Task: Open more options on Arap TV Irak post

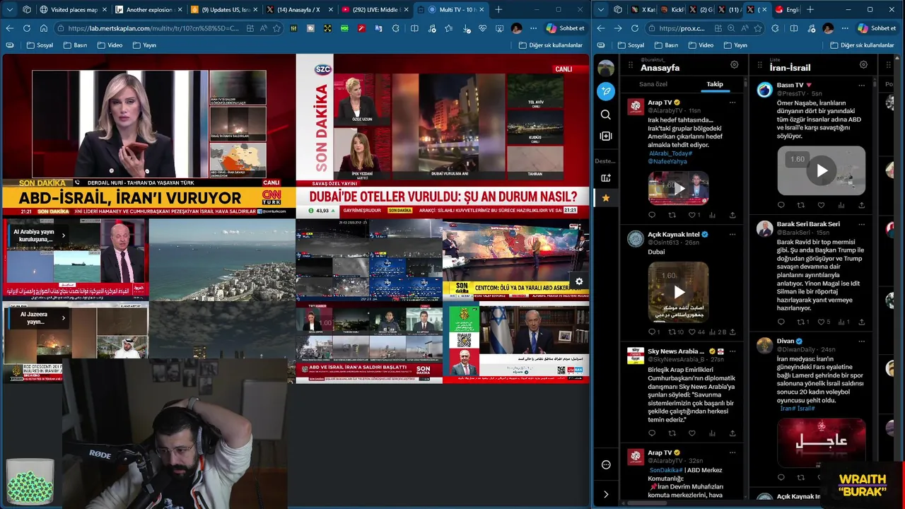Action: click(x=732, y=103)
